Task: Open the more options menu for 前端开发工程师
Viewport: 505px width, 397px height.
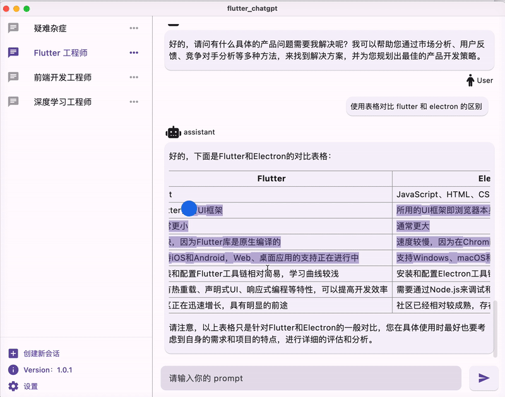Action: 134,77
